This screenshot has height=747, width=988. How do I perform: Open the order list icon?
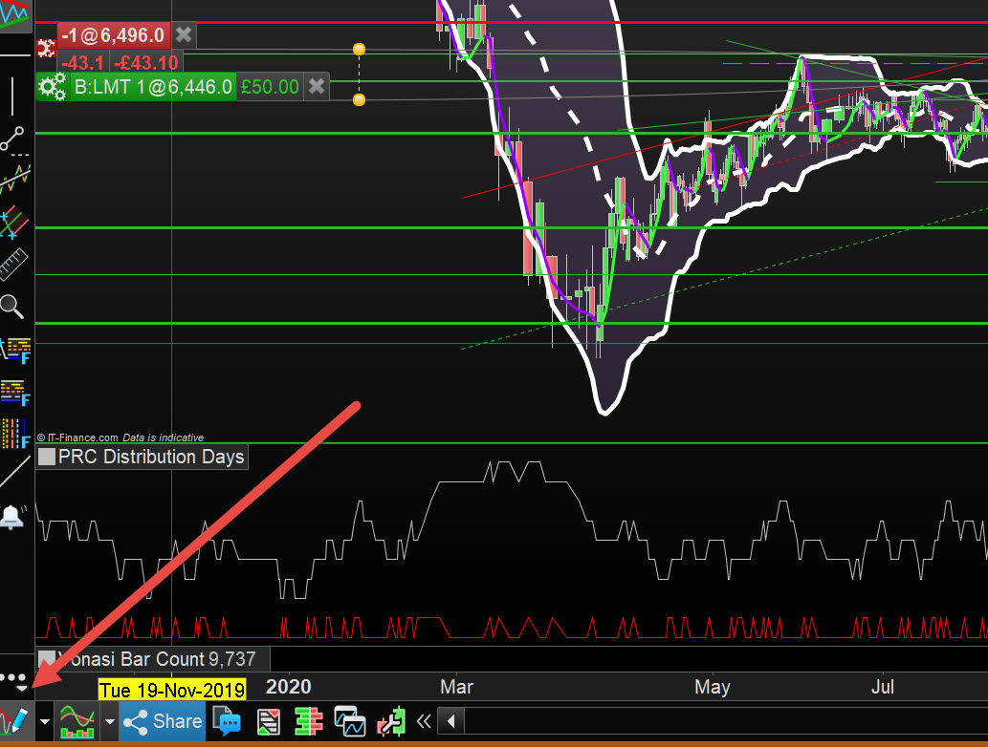tap(269, 722)
